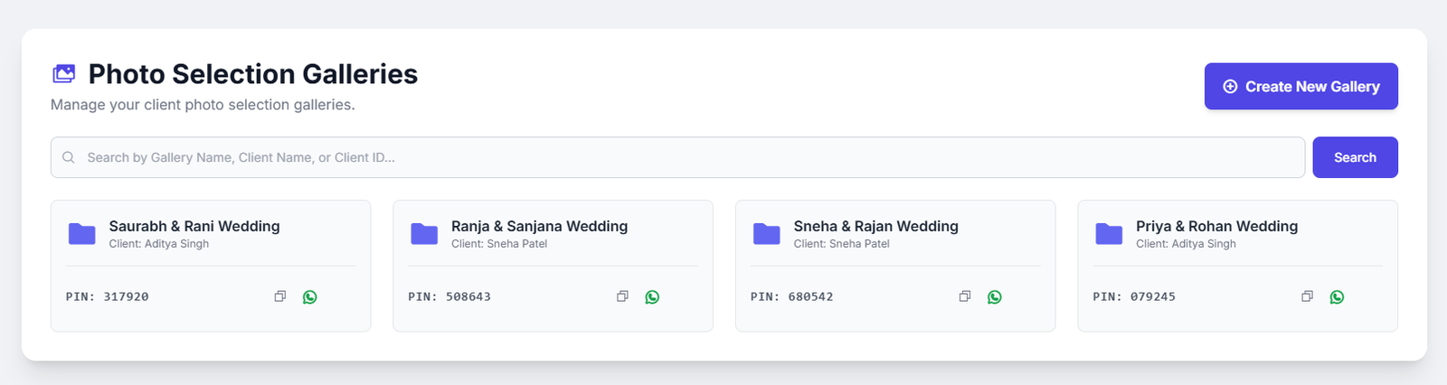
Task: Open the Priya & Rohan Wedding gallery title
Action: coord(1216,226)
